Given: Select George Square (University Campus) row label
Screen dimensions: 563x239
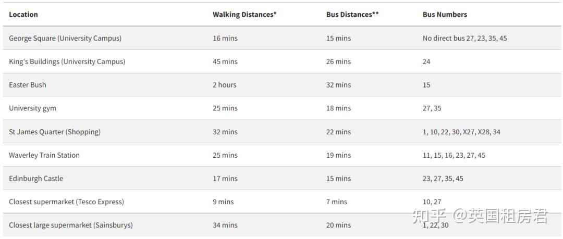Looking at the screenshot, I should click(65, 38).
